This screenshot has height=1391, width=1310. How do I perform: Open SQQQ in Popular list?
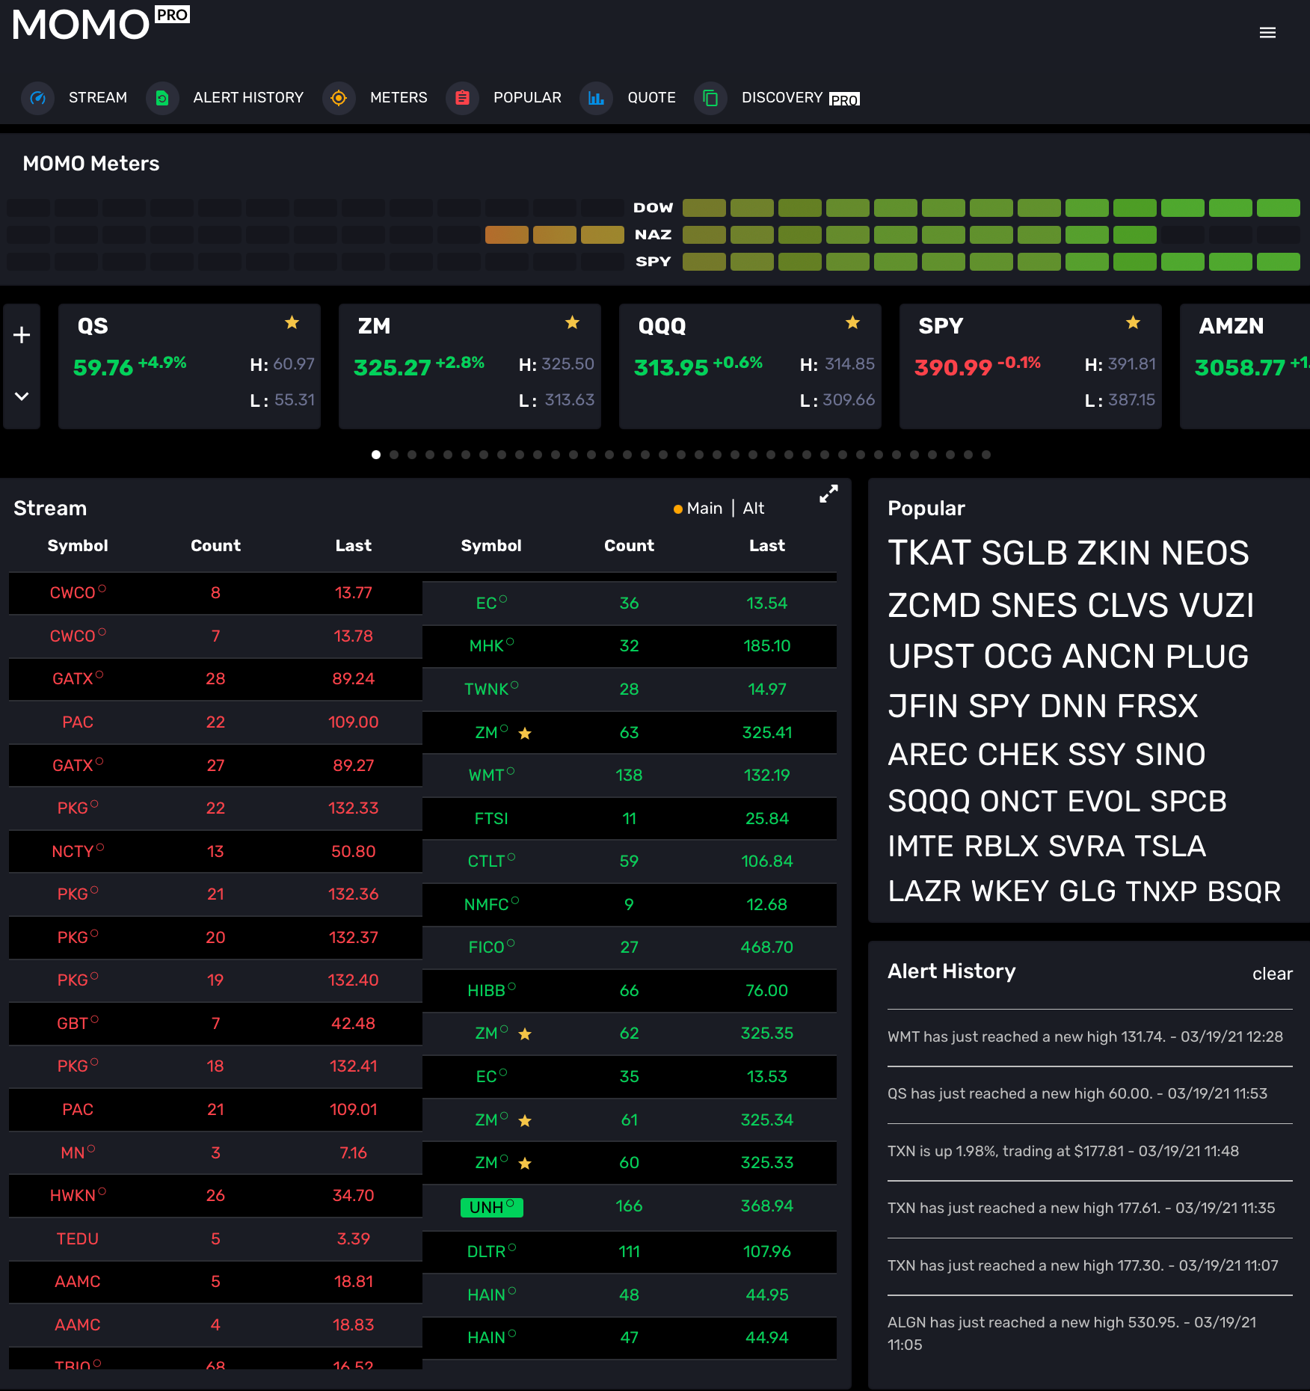coord(929,802)
